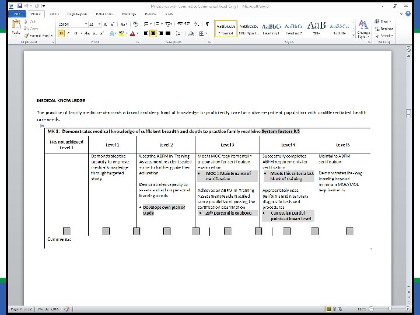Apply the Title style
The width and height of the screenshot is (420, 315).
click(316, 29)
